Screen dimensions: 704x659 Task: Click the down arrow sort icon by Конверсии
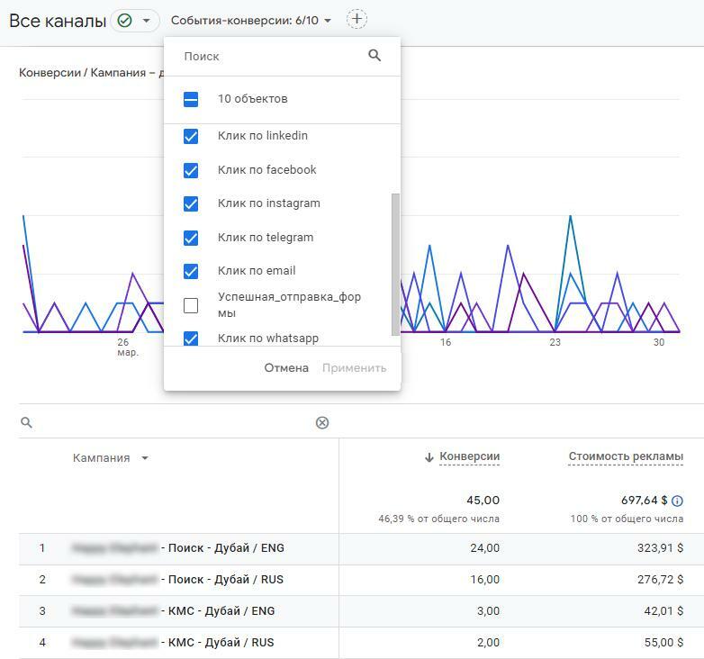tap(429, 457)
